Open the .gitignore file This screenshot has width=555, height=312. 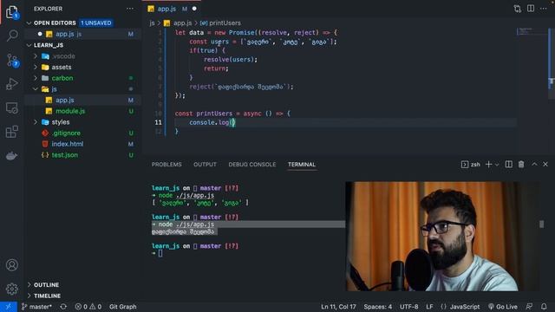(x=66, y=133)
